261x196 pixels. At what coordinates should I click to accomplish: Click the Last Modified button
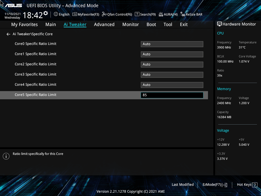(182, 185)
